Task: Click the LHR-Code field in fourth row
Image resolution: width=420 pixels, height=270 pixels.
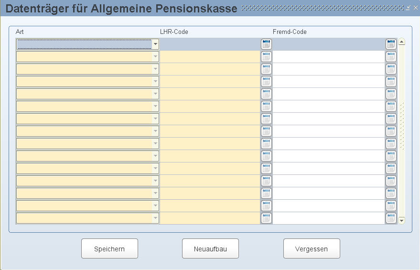Action: tap(210, 81)
